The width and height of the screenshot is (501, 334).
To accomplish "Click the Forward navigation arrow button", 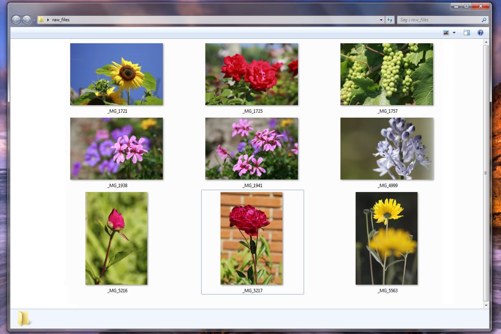I will point(27,20).
